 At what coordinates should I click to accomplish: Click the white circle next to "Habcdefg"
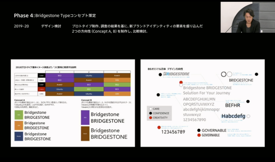[248, 116]
